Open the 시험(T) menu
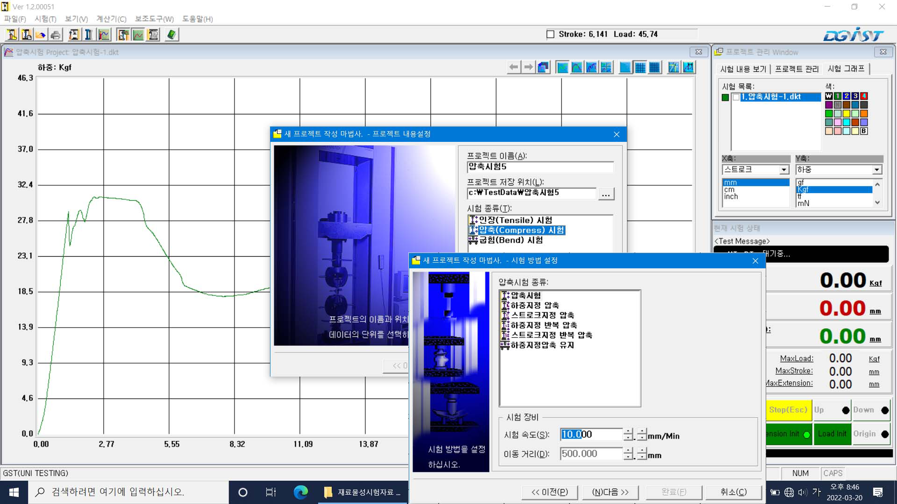897x504 pixels. pyautogui.click(x=45, y=19)
